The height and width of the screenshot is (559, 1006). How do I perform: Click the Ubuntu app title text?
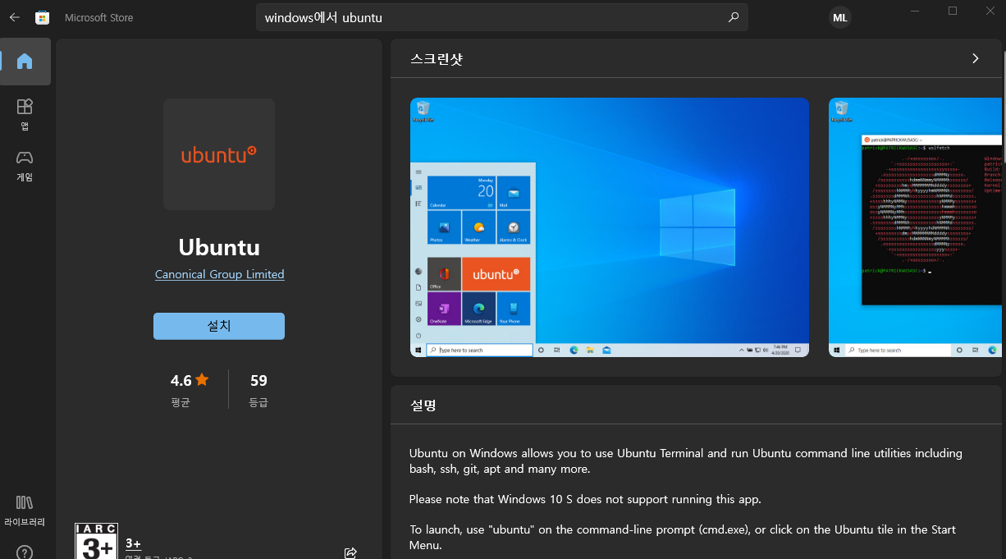pyautogui.click(x=219, y=247)
